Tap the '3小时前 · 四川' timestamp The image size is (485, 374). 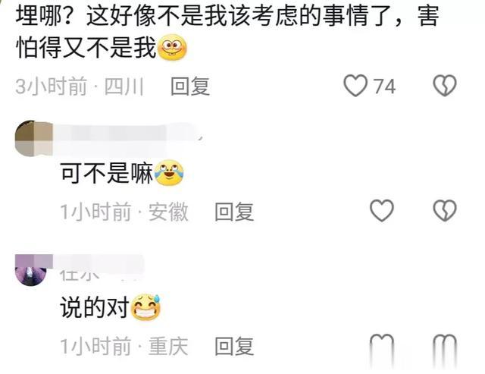click(80, 86)
